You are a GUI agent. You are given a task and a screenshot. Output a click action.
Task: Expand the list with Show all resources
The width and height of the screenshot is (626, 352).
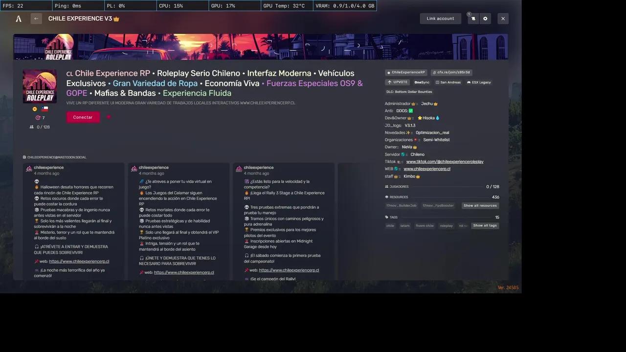click(x=480, y=205)
